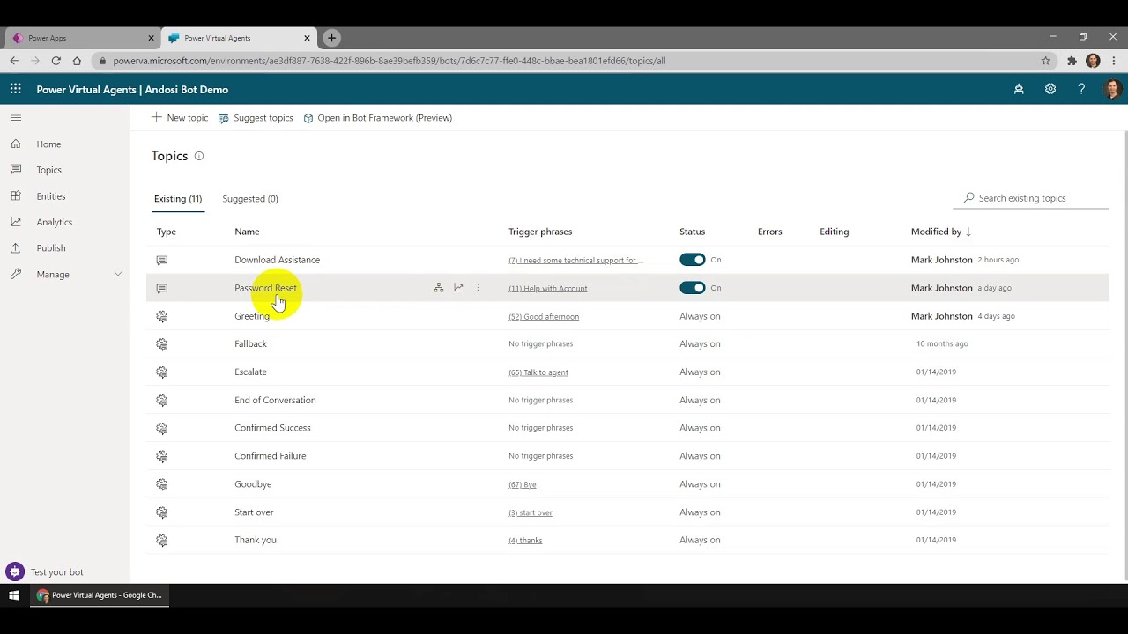The image size is (1128, 634).
Task: Click Chrome taskbar button Power Virtual Agents
Action: click(99, 595)
